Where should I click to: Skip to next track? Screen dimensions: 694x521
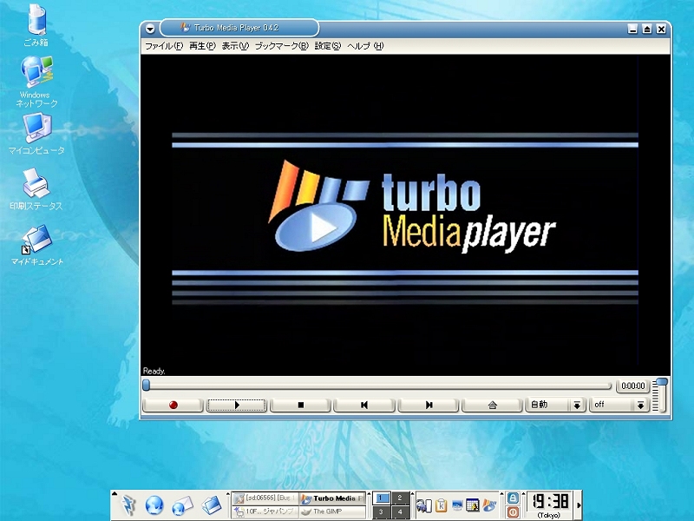point(429,405)
